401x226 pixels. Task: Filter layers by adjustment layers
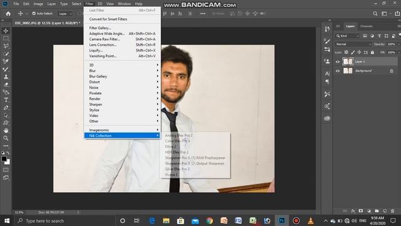point(372,36)
